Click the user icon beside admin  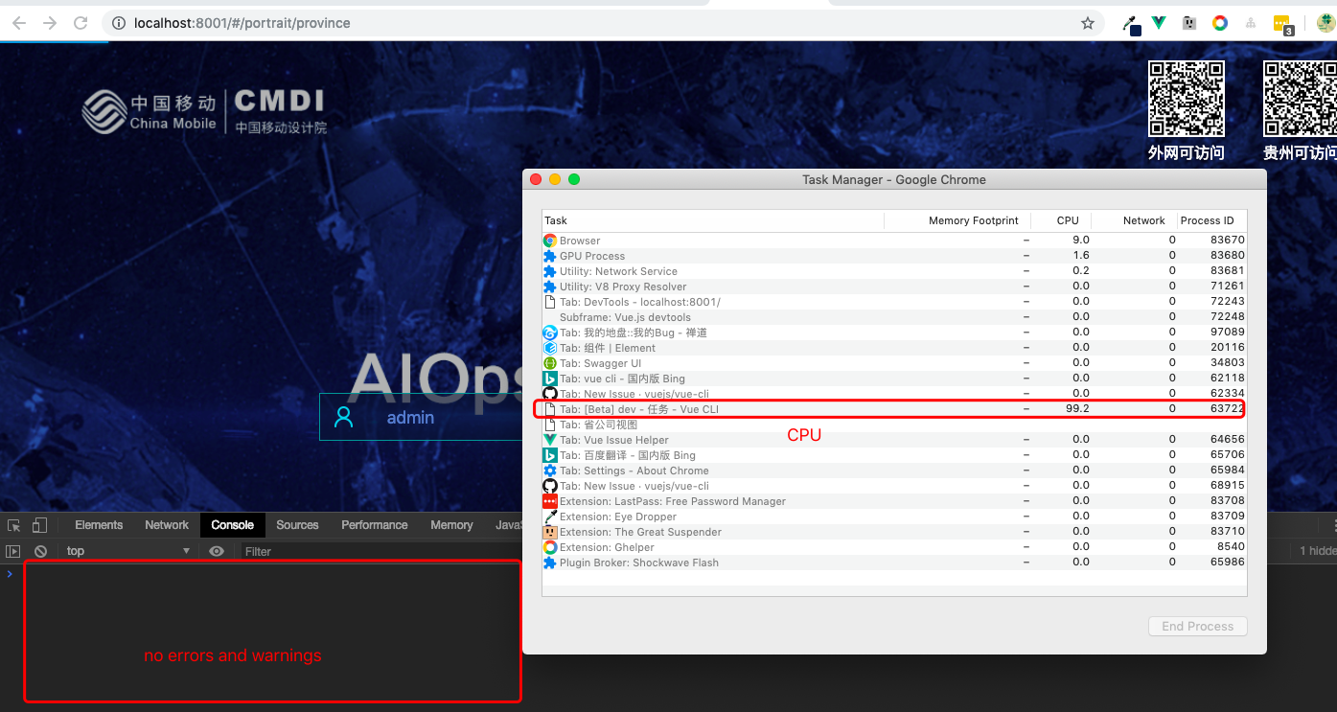coord(343,417)
